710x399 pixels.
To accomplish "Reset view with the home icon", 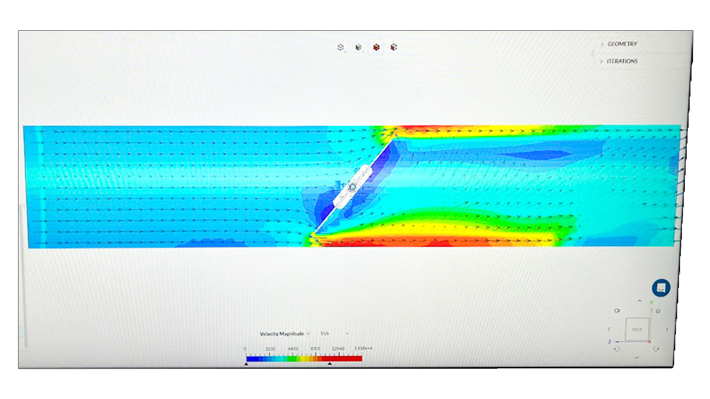I will pyautogui.click(x=658, y=311).
